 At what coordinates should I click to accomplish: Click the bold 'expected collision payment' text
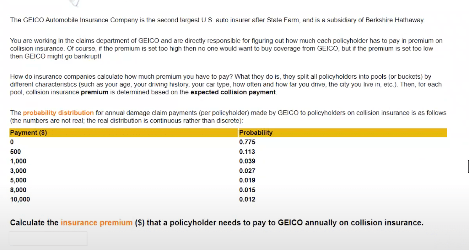pos(233,92)
